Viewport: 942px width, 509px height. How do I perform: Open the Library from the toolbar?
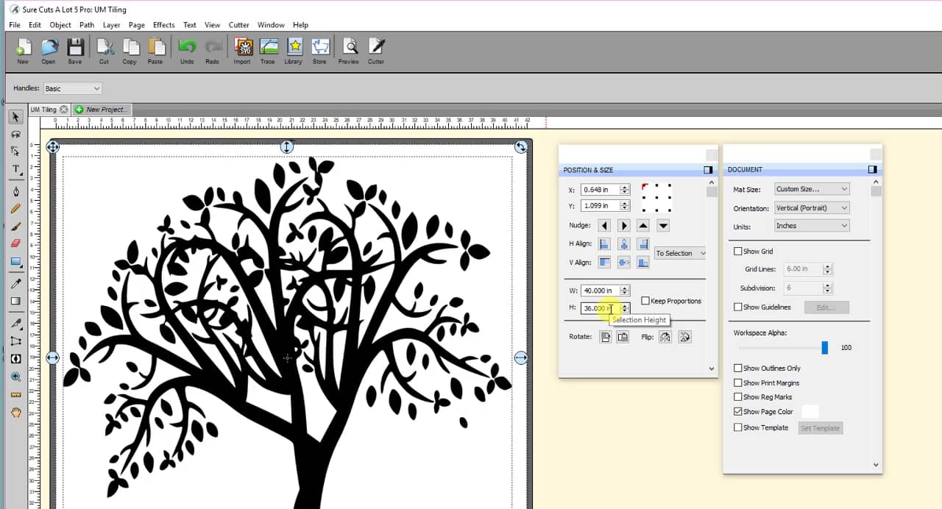pyautogui.click(x=294, y=50)
